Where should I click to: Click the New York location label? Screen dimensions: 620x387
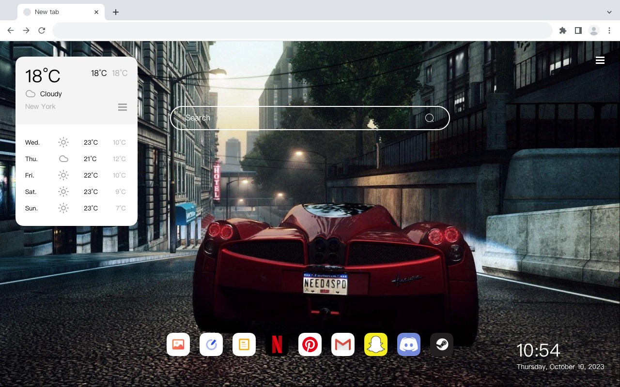[40, 106]
